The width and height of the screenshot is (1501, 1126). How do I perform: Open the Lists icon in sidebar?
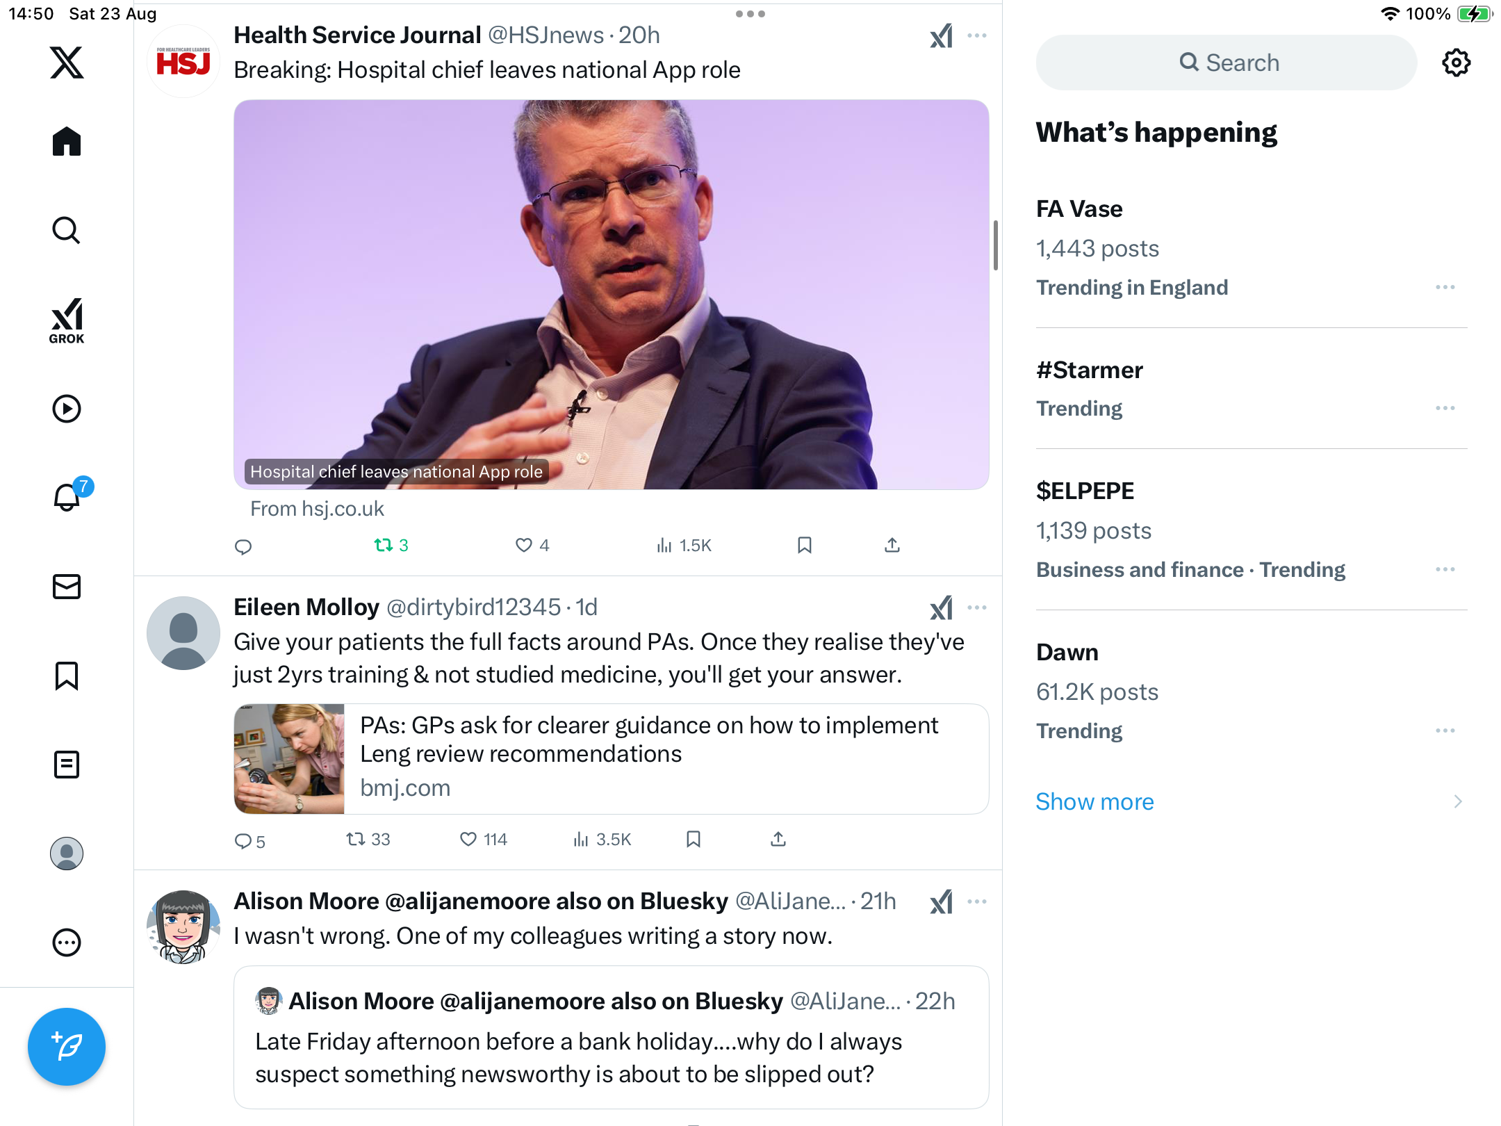click(x=67, y=765)
